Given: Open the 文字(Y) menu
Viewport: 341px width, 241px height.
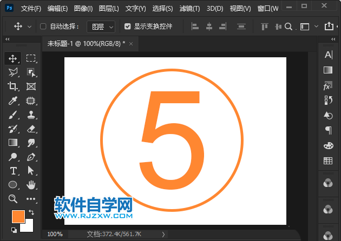Looking at the screenshot, I should 136,9.
